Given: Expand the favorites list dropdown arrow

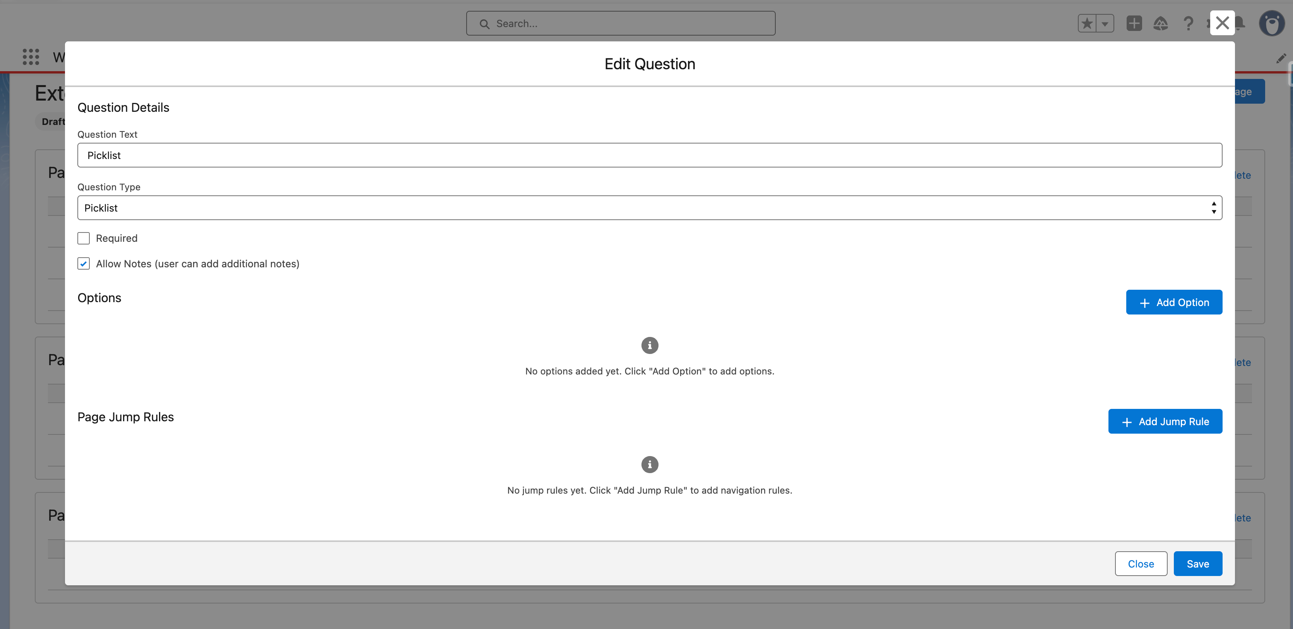Looking at the screenshot, I should [x=1105, y=24].
